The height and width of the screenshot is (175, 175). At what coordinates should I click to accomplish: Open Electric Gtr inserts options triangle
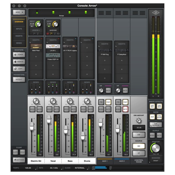click(x=30, y=42)
